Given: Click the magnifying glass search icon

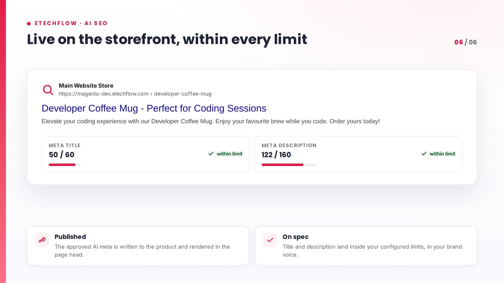Looking at the screenshot, I should [48, 90].
